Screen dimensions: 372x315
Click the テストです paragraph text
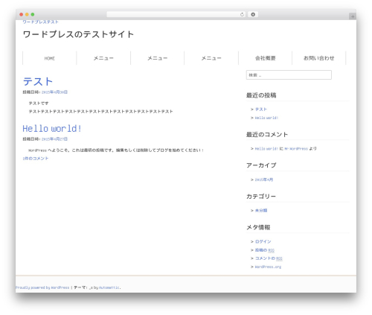(x=39, y=104)
